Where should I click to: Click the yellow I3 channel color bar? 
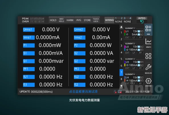coord(125,65)
